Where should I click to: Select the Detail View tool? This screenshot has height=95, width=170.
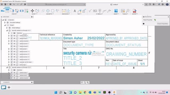17,11
